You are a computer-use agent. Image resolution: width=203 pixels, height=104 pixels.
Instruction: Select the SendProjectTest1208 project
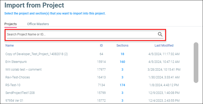coord(20,93)
